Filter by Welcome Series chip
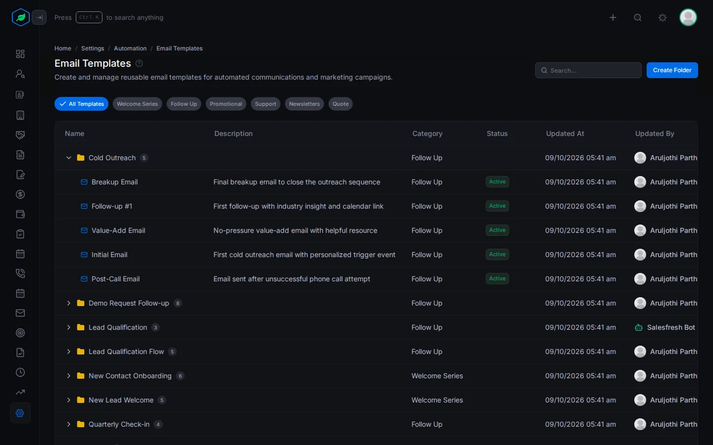Viewport: 713px width, 445px height. coord(137,104)
